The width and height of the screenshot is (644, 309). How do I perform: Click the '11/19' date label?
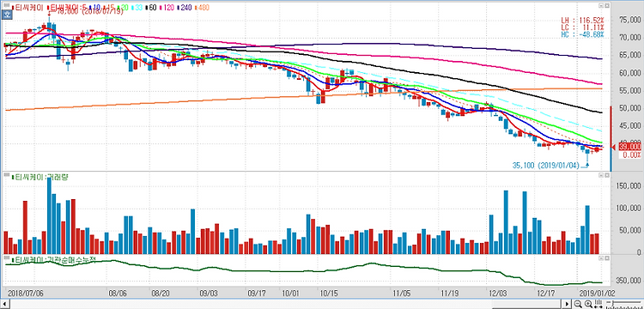point(450,294)
